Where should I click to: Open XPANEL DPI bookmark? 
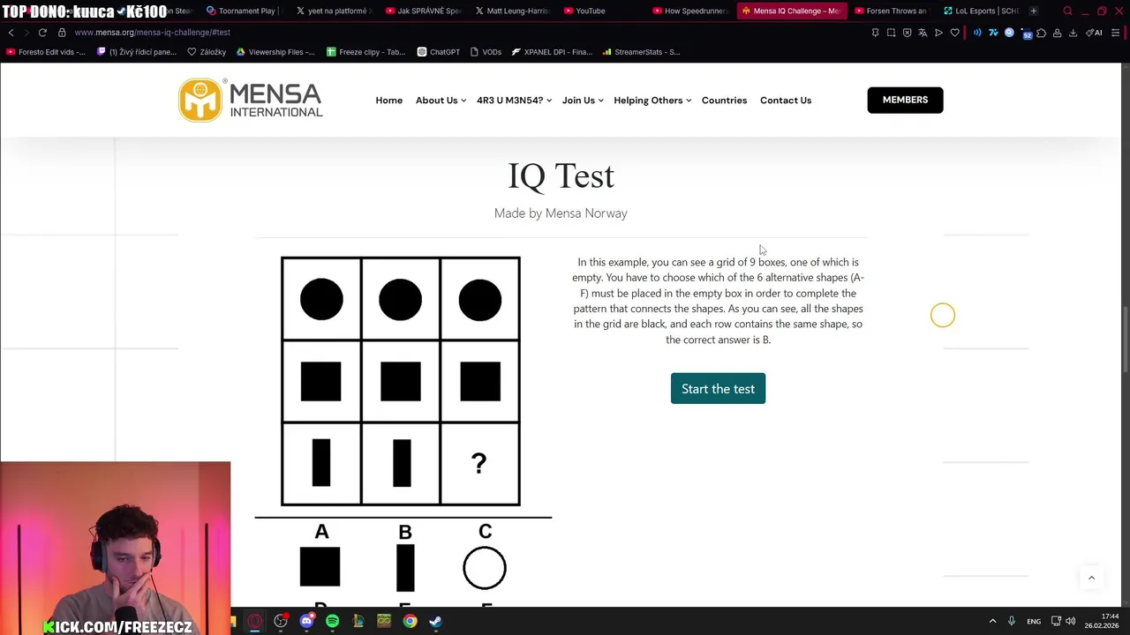(x=552, y=52)
